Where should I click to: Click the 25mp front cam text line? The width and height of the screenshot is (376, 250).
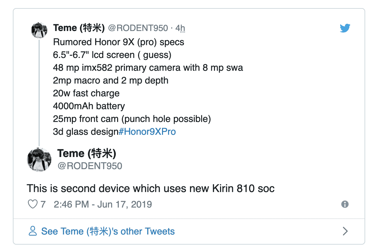pyautogui.click(x=132, y=119)
